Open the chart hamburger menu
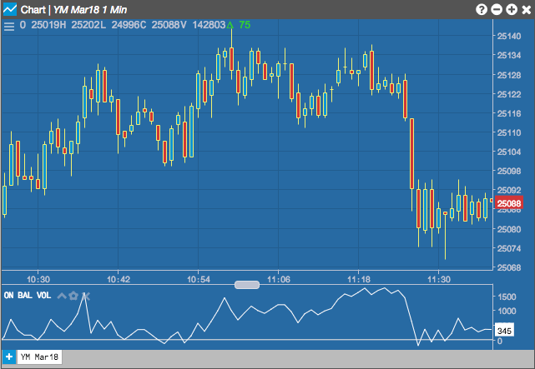The width and height of the screenshot is (535, 369). [x=9, y=26]
